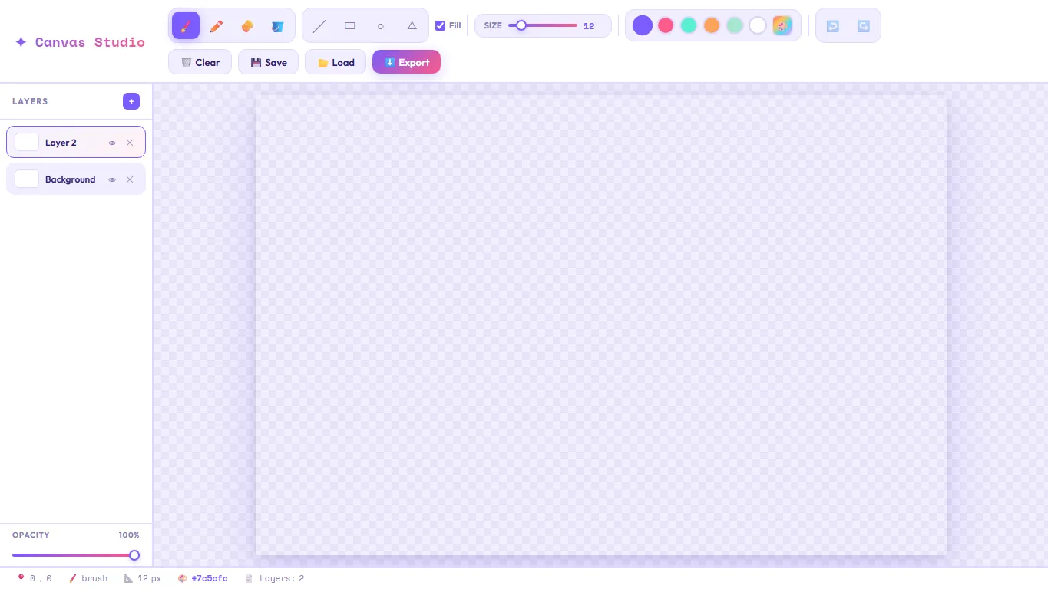Select the Rectangle shape tool
1048x589 pixels.
point(350,25)
